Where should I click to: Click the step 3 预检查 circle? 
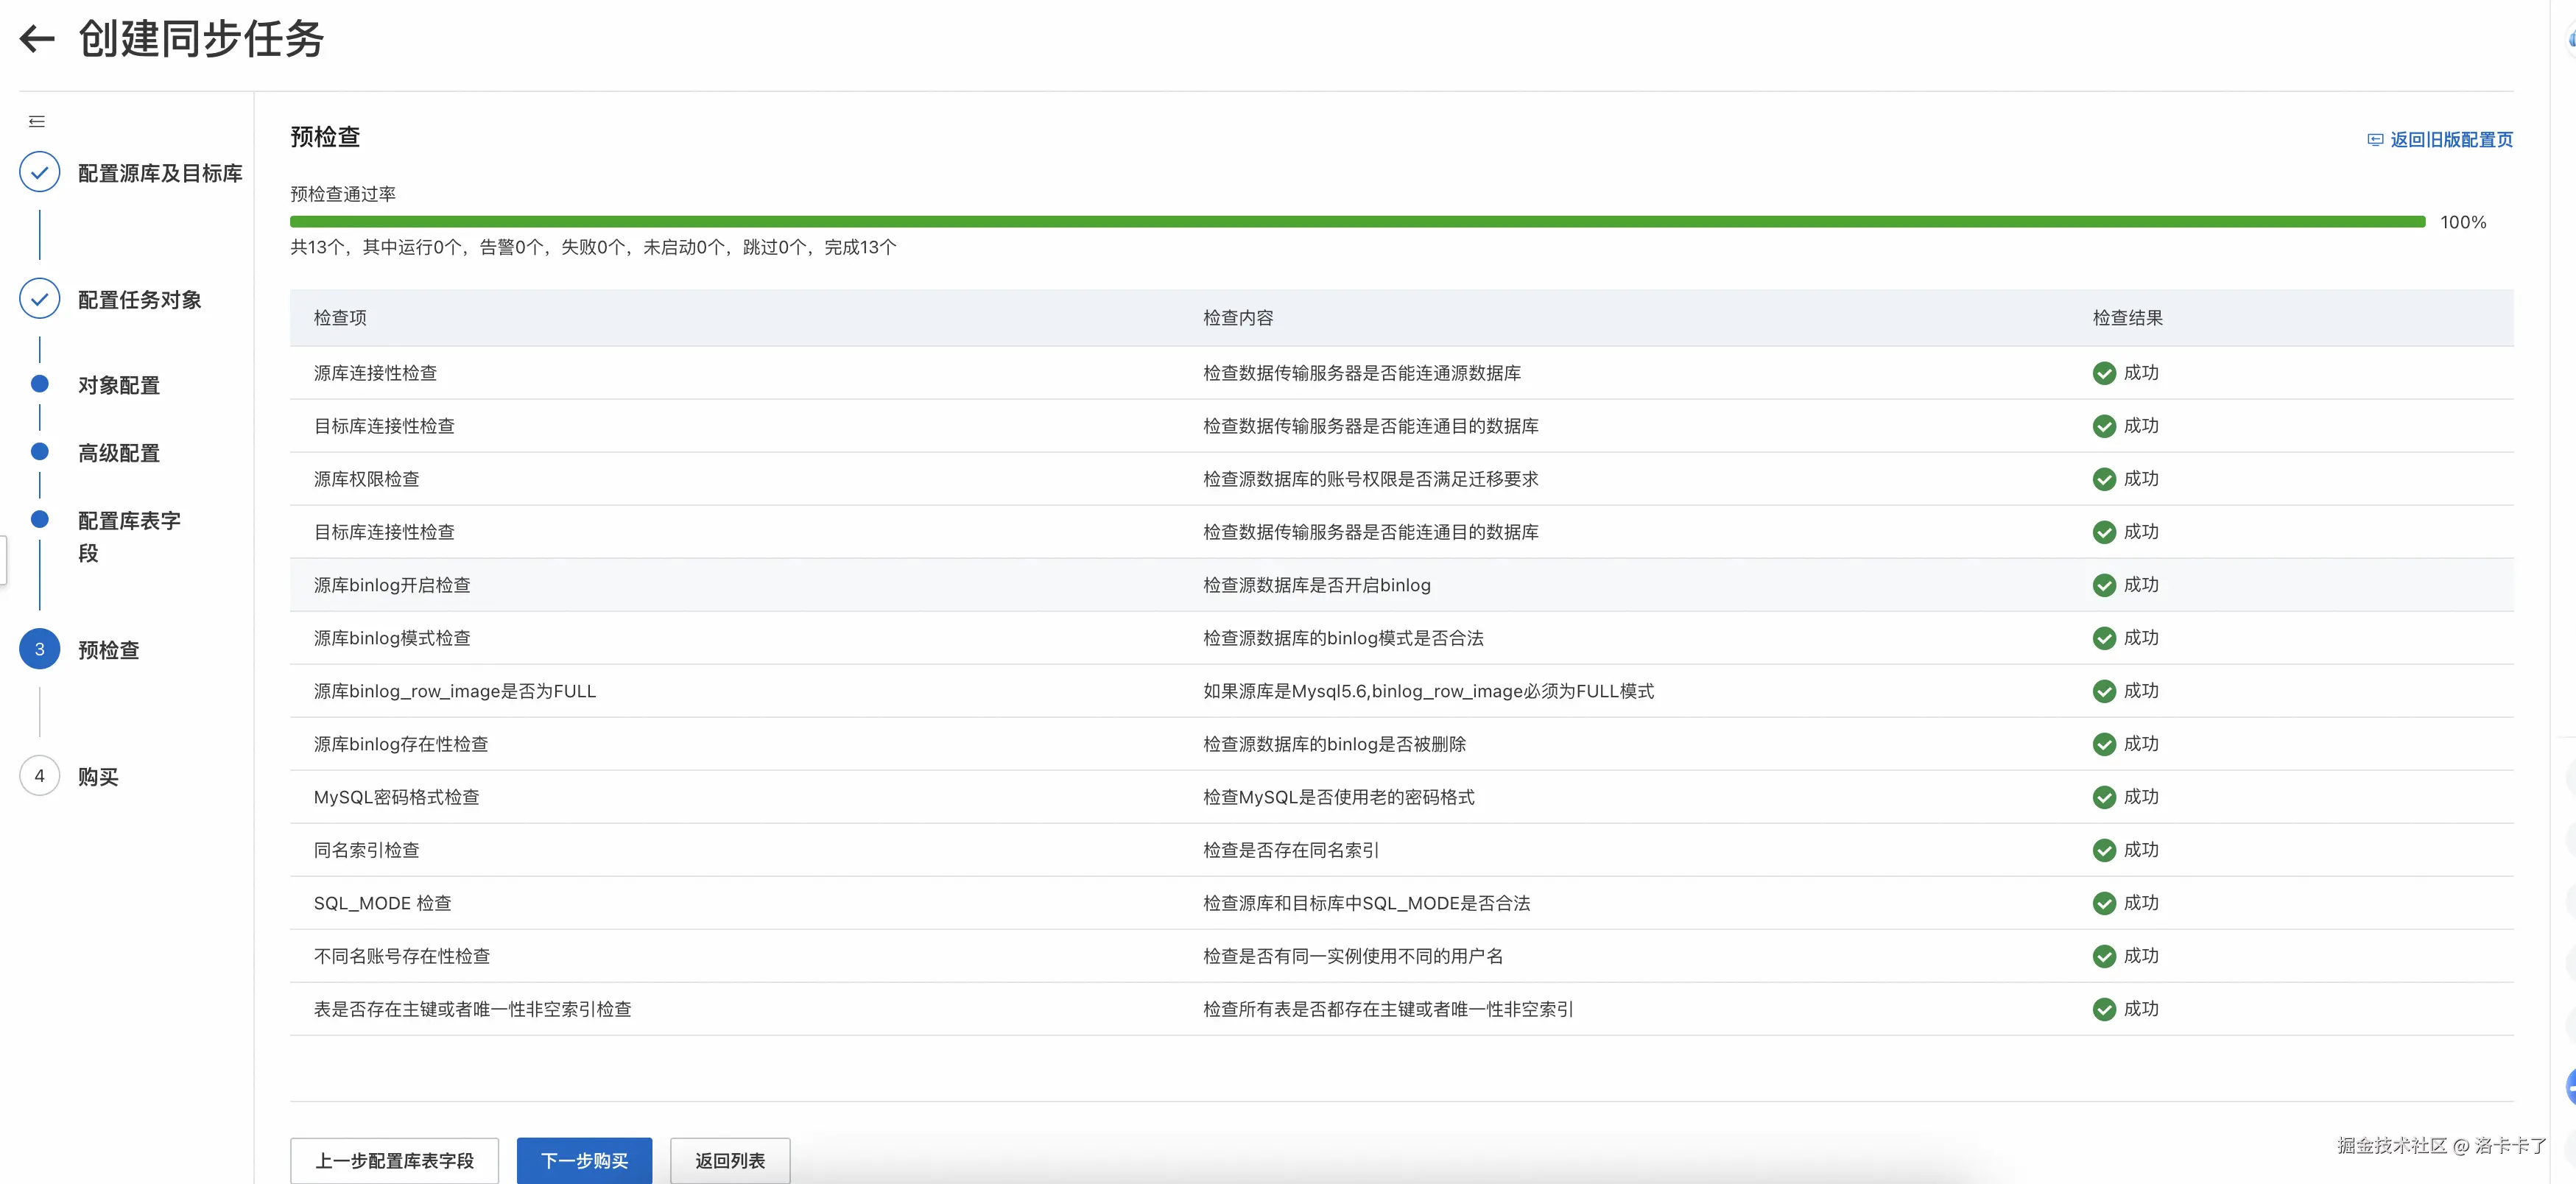pos(40,649)
